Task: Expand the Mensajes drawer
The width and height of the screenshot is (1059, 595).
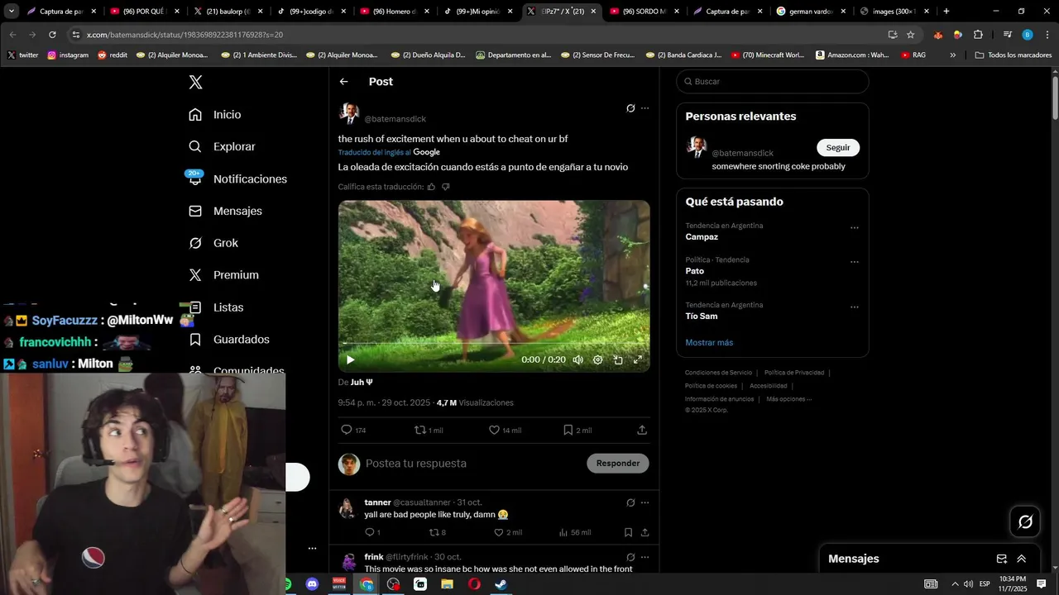Action: point(1022,559)
